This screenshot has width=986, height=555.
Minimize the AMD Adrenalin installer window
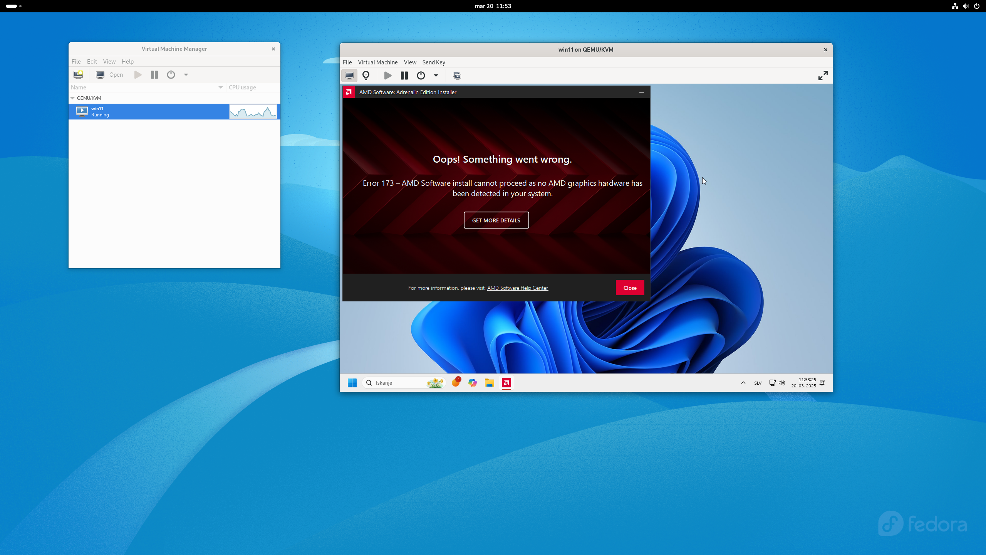642,92
